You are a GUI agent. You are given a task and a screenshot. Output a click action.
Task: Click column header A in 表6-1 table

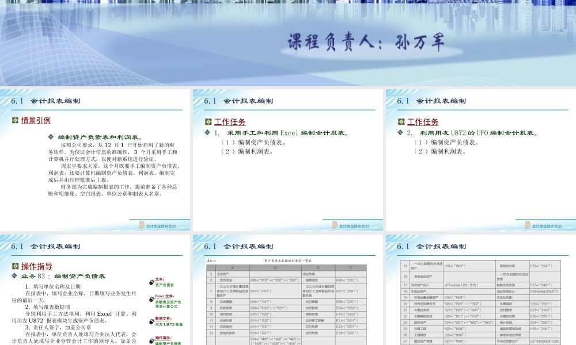click(x=233, y=268)
